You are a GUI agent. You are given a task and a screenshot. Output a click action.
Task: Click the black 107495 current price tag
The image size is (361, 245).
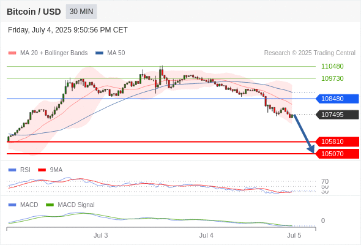[x=337, y=115]
